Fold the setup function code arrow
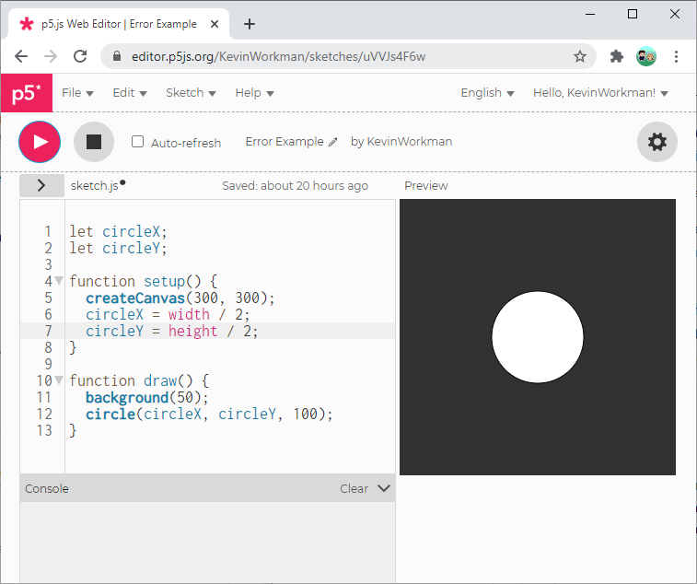The height and width of the screenshot is (584, 697). 59,281
